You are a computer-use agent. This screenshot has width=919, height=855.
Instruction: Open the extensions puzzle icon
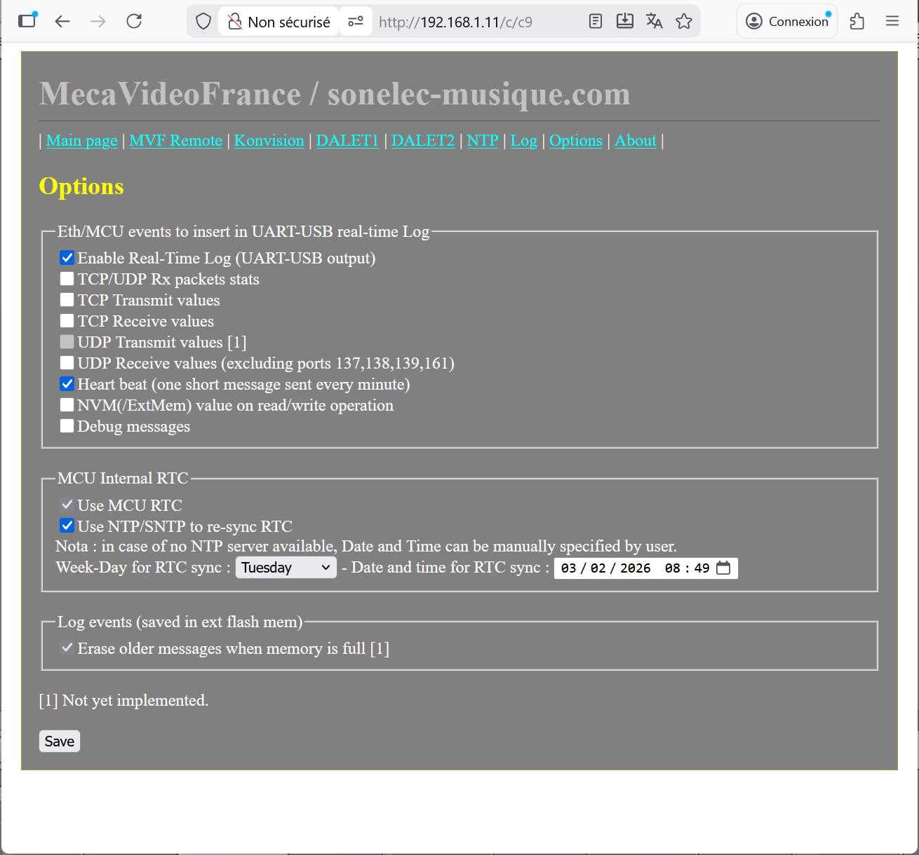coord(857,21)
